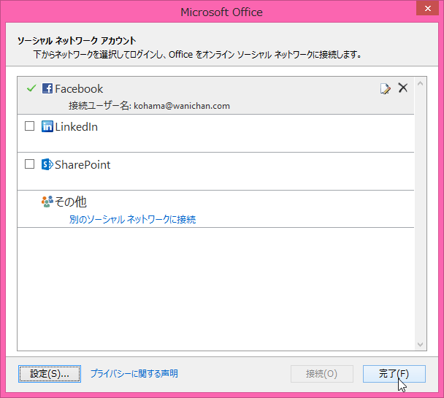Click the SharePoint logo icon
Viewport: 444px width, 398px height.
tap(47, 164)
